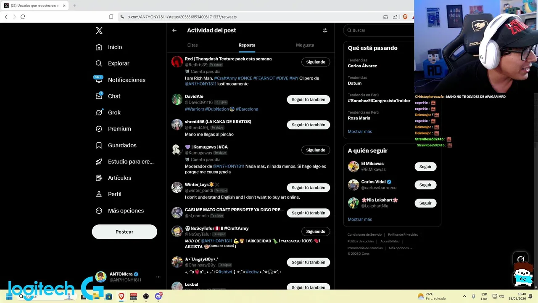Open Estudio para creadores rocket icon
This screenshot has height=303, width=538.
click(x=99, y=162)
